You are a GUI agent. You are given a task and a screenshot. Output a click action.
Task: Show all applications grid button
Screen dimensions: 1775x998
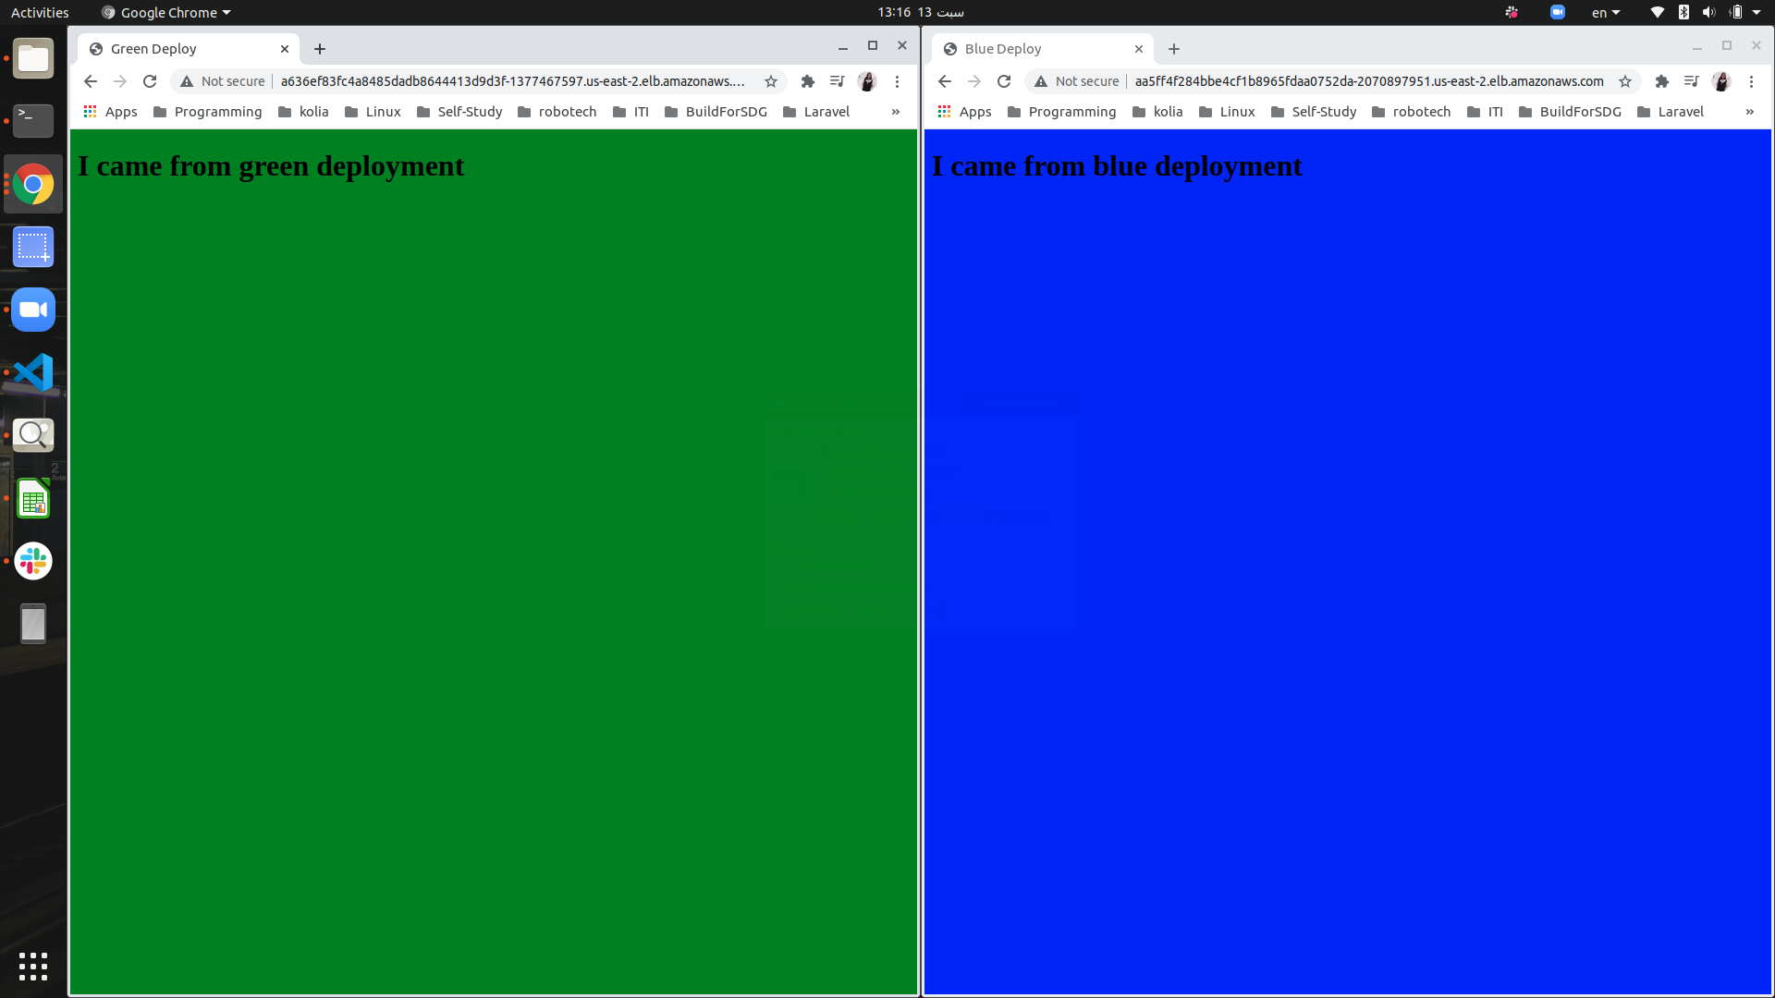click(33, 966)
